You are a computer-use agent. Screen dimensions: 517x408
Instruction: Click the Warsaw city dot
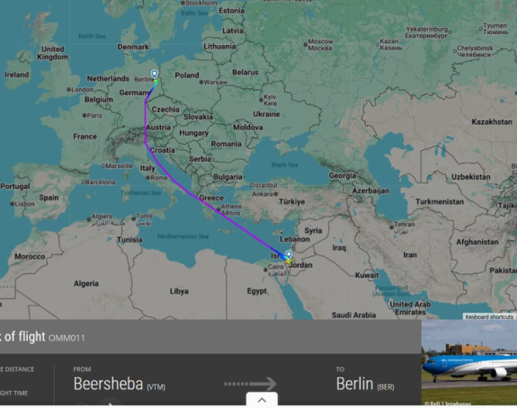pos(201,82)
